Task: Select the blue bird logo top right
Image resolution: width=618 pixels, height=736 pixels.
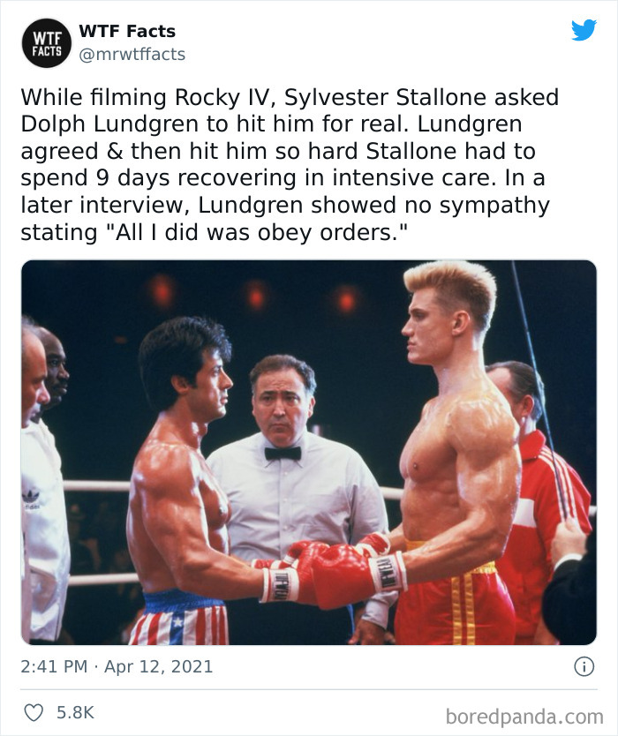Action: (x=583, y=31)
